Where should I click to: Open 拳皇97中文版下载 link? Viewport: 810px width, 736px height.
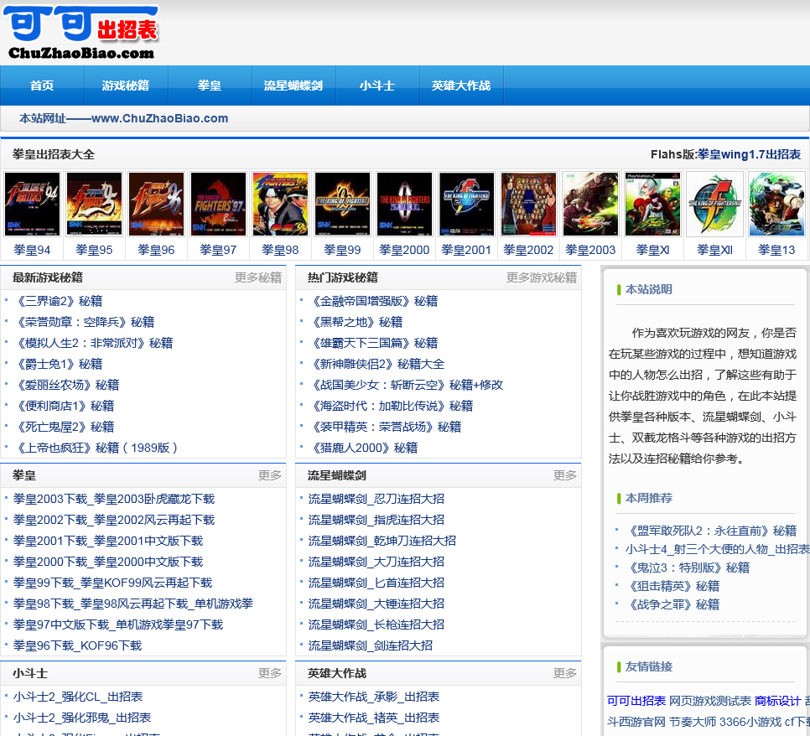click(x=118, y=625)
